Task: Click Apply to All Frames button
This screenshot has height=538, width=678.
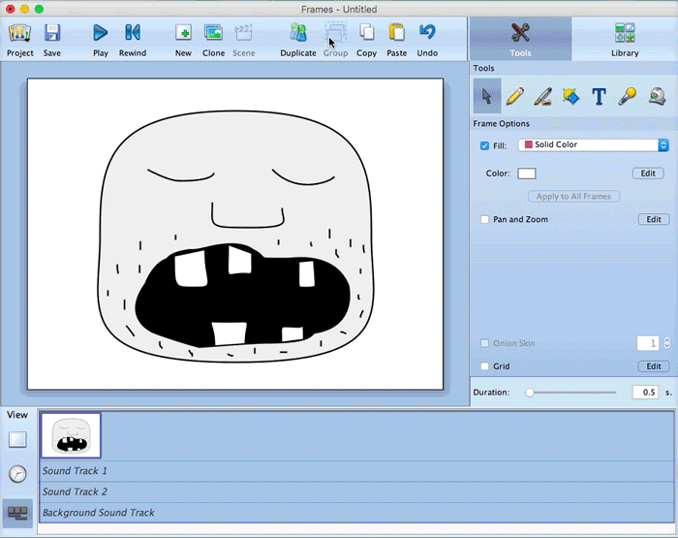Action: (x=573, y=197)
